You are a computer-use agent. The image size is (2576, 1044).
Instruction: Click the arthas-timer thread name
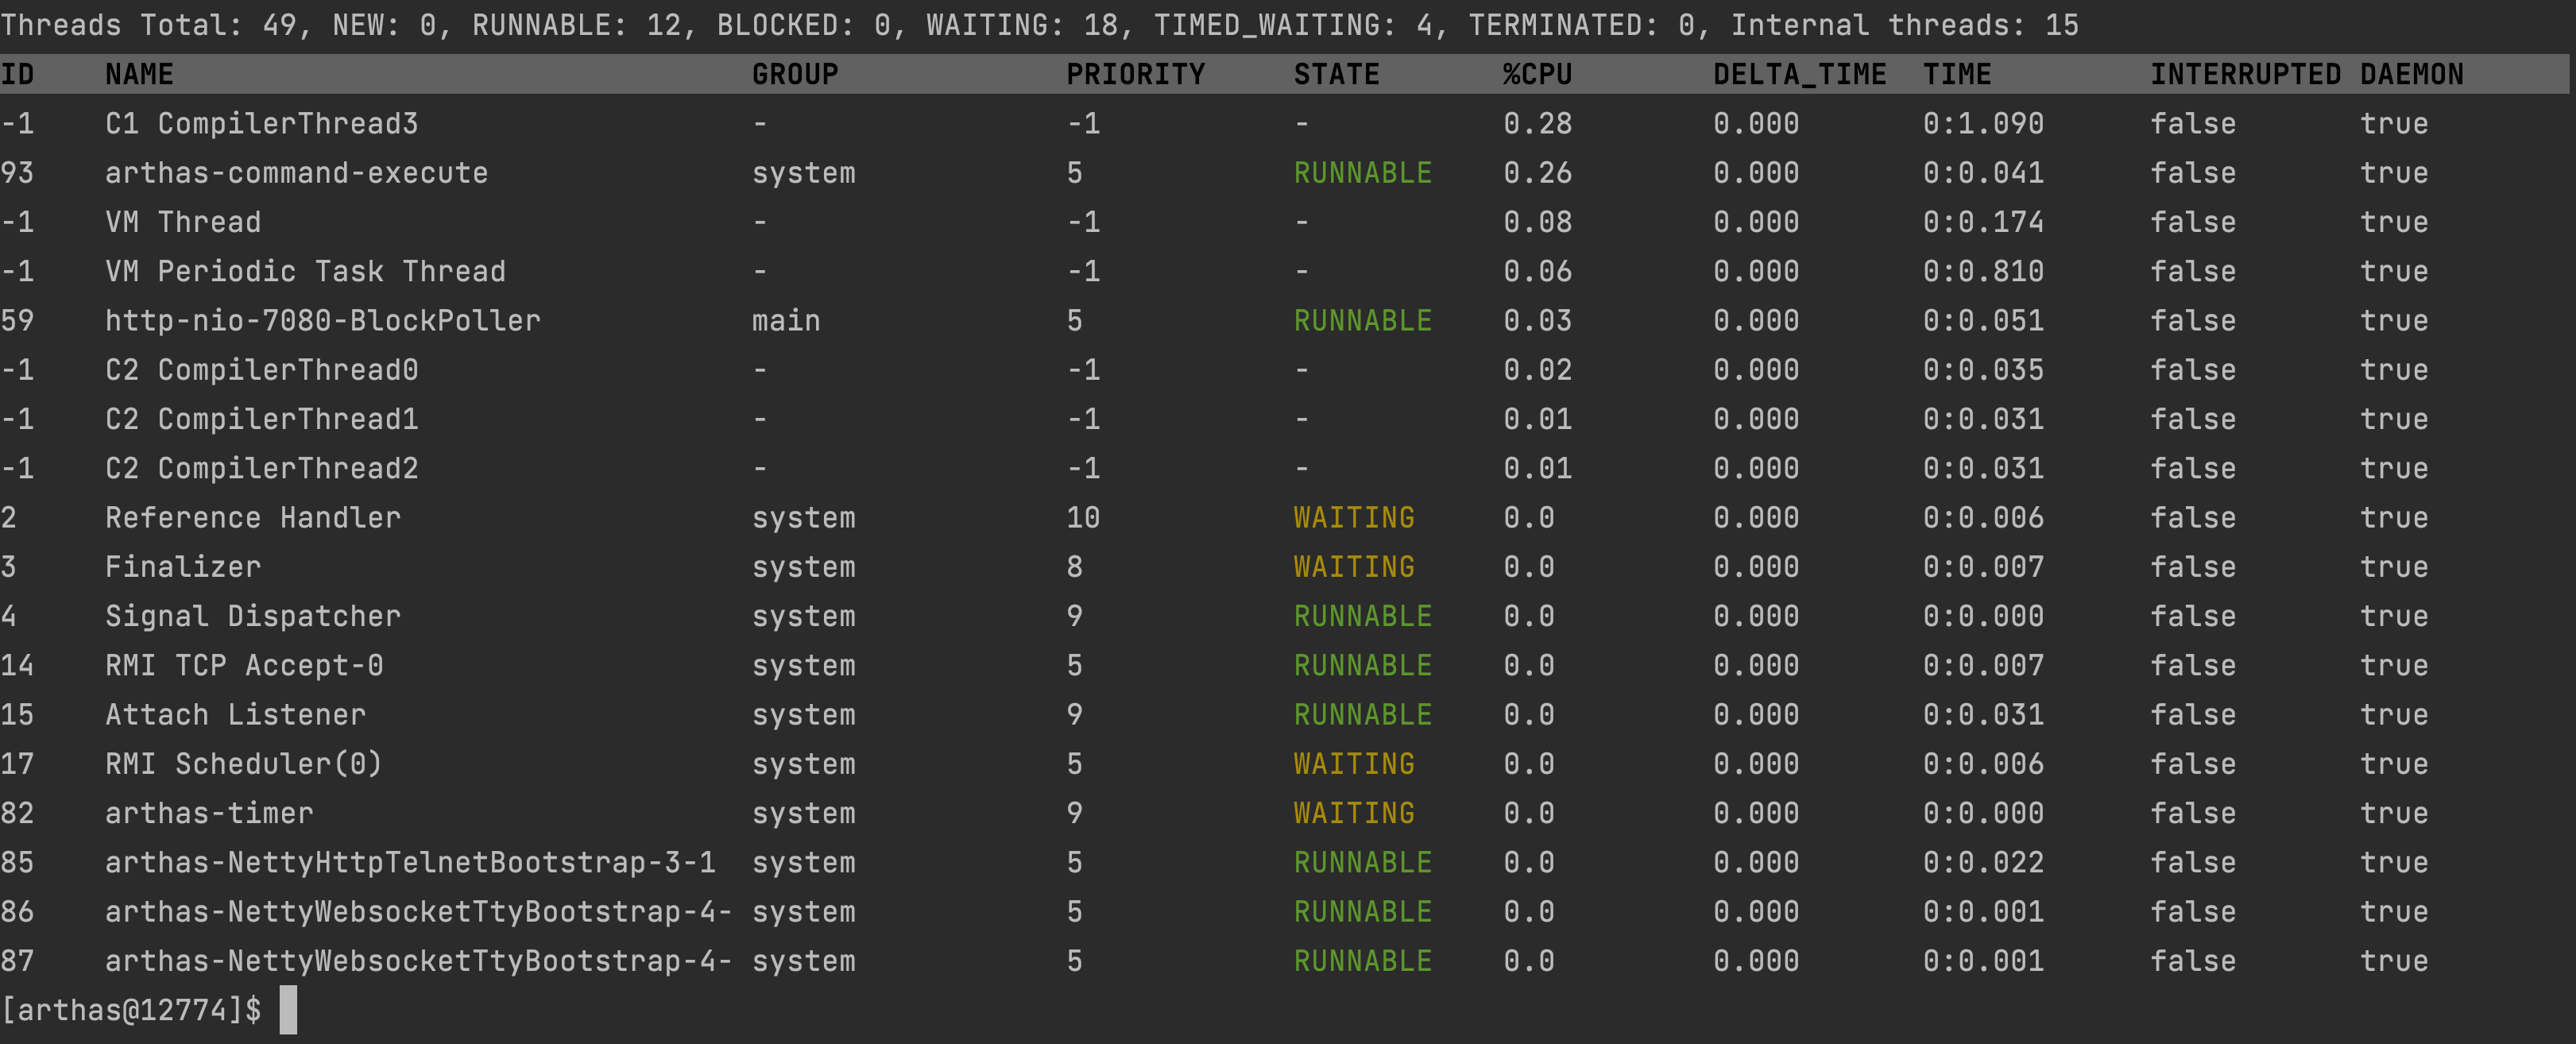tap(209, 813)
